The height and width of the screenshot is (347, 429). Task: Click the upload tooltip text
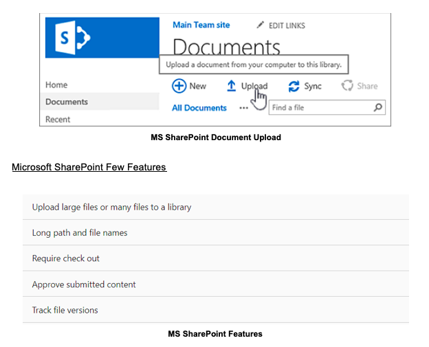click(254, 65)
